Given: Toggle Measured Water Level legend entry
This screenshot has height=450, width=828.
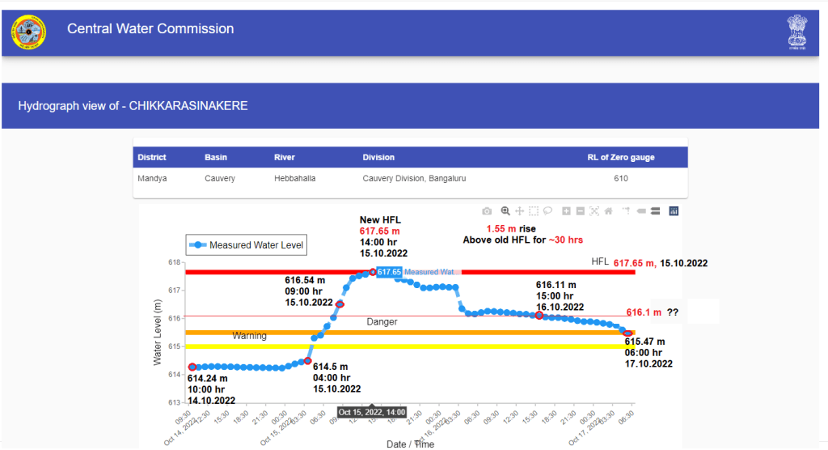Looking at the screenshot, I should (247, 245).
